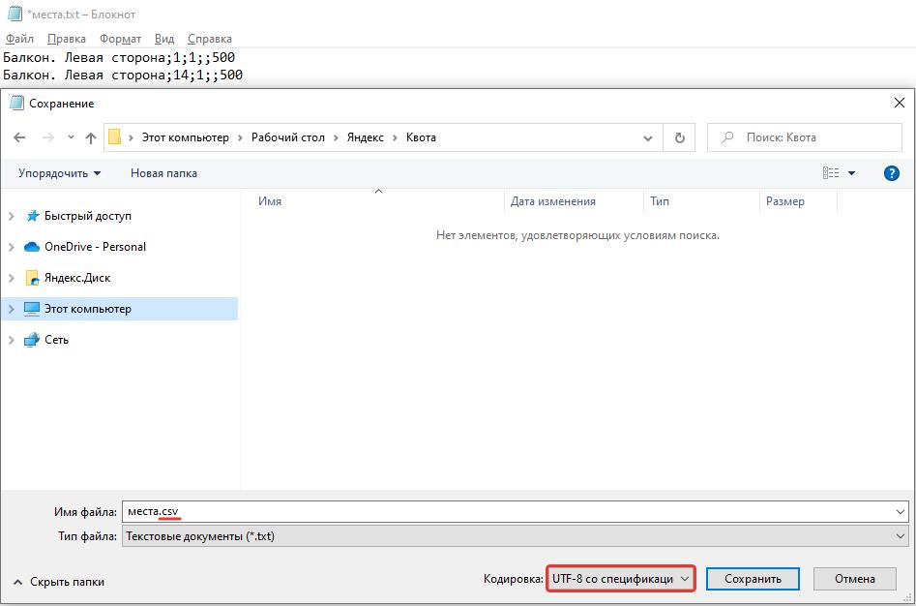The height and width of the screenshot is (606, 916).
Task: Change view layout icon
Action: point(831,173)
